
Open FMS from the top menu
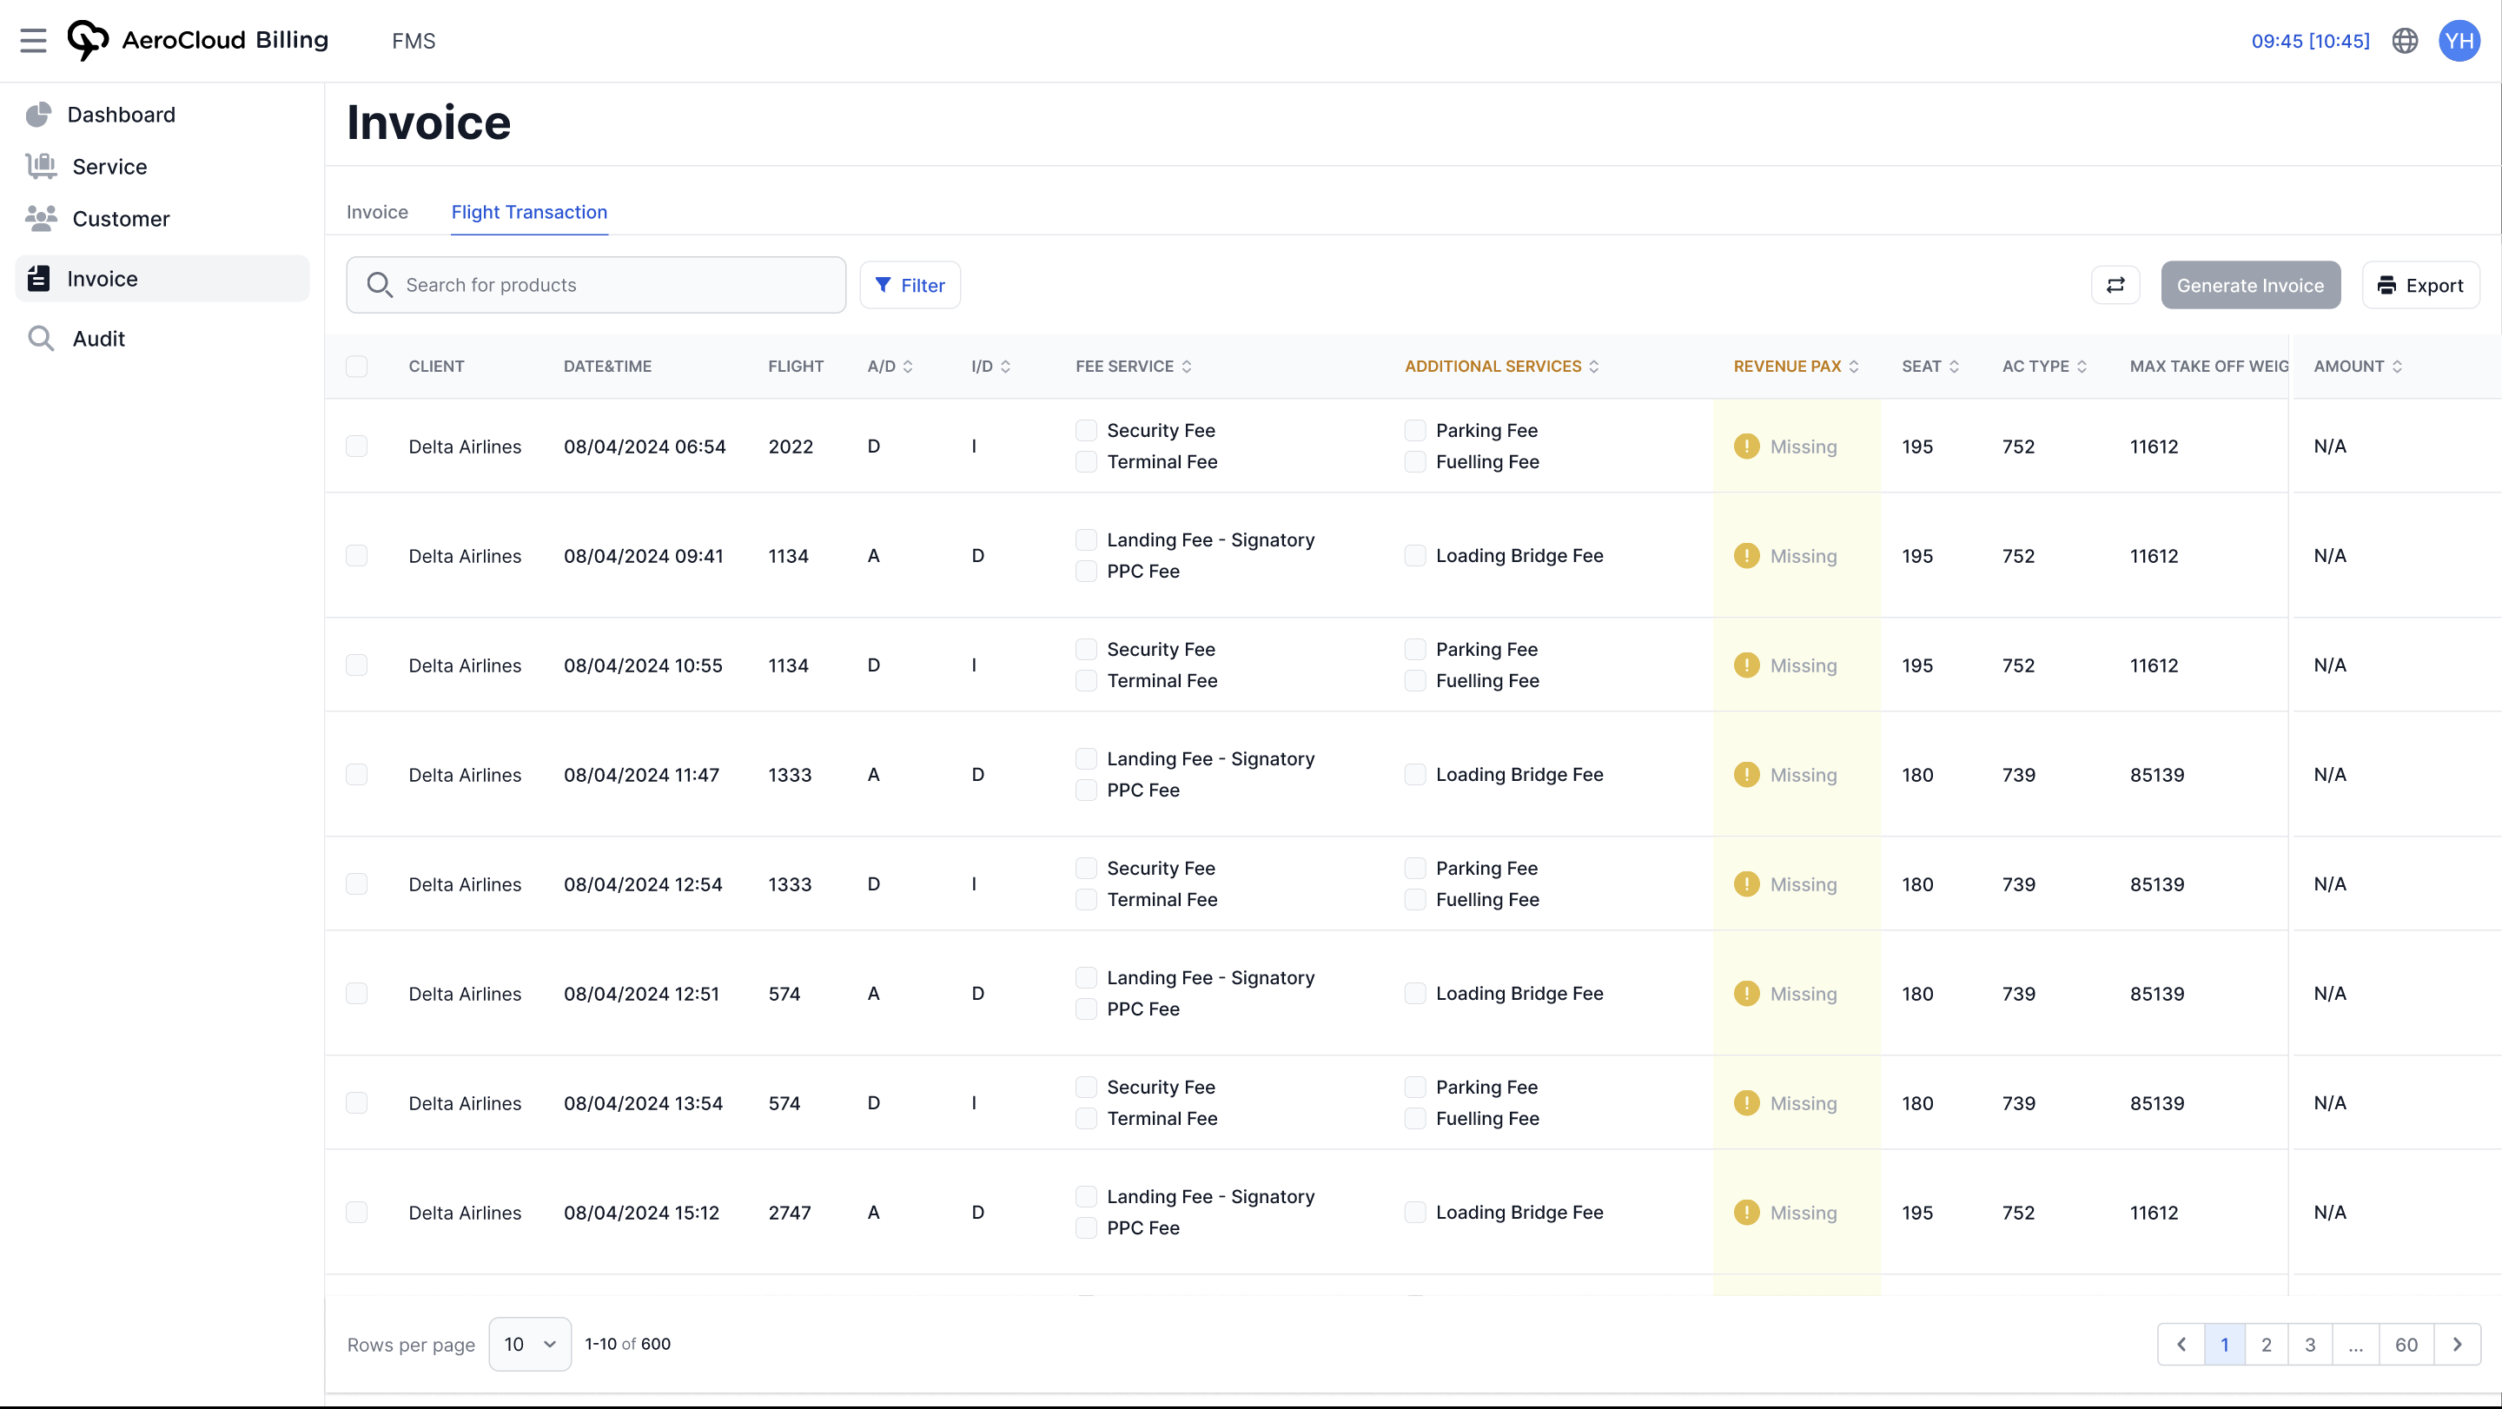click(413, 41)
